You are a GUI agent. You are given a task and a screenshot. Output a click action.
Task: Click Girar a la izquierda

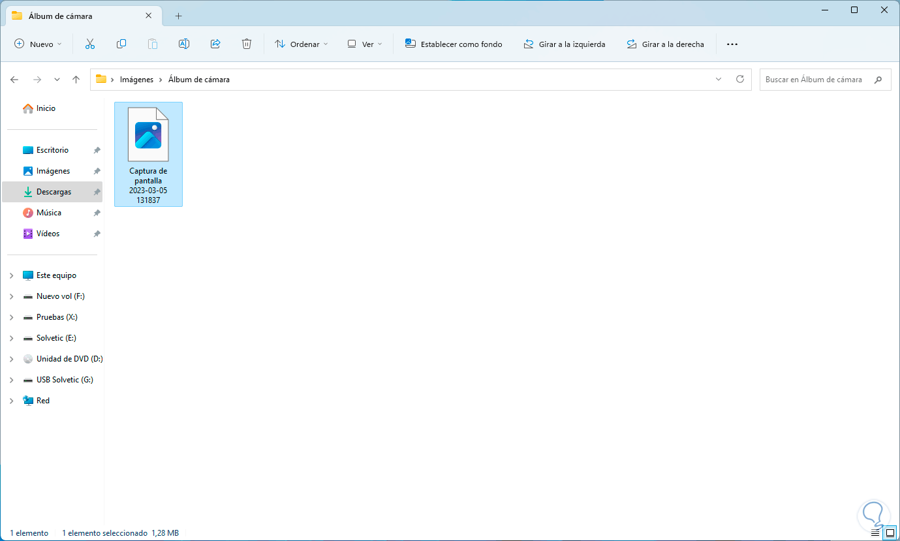[x=565, y=44]
